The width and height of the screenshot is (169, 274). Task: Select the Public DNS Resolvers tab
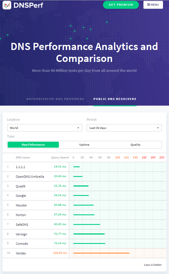pos(115,99)
